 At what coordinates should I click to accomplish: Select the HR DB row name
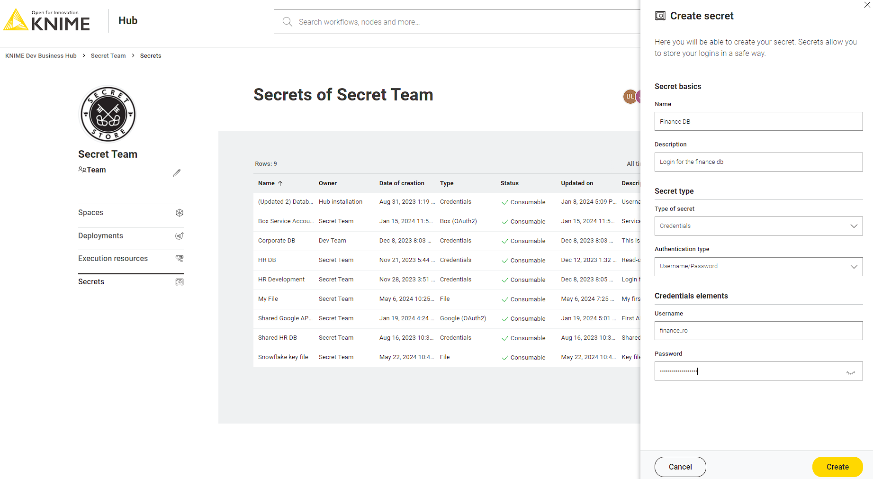(x=267, y=260)
